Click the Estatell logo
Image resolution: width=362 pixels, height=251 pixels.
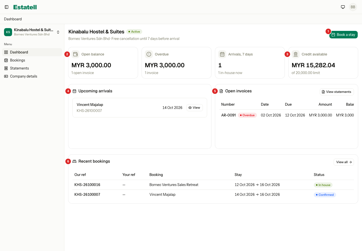coord(25,7)
